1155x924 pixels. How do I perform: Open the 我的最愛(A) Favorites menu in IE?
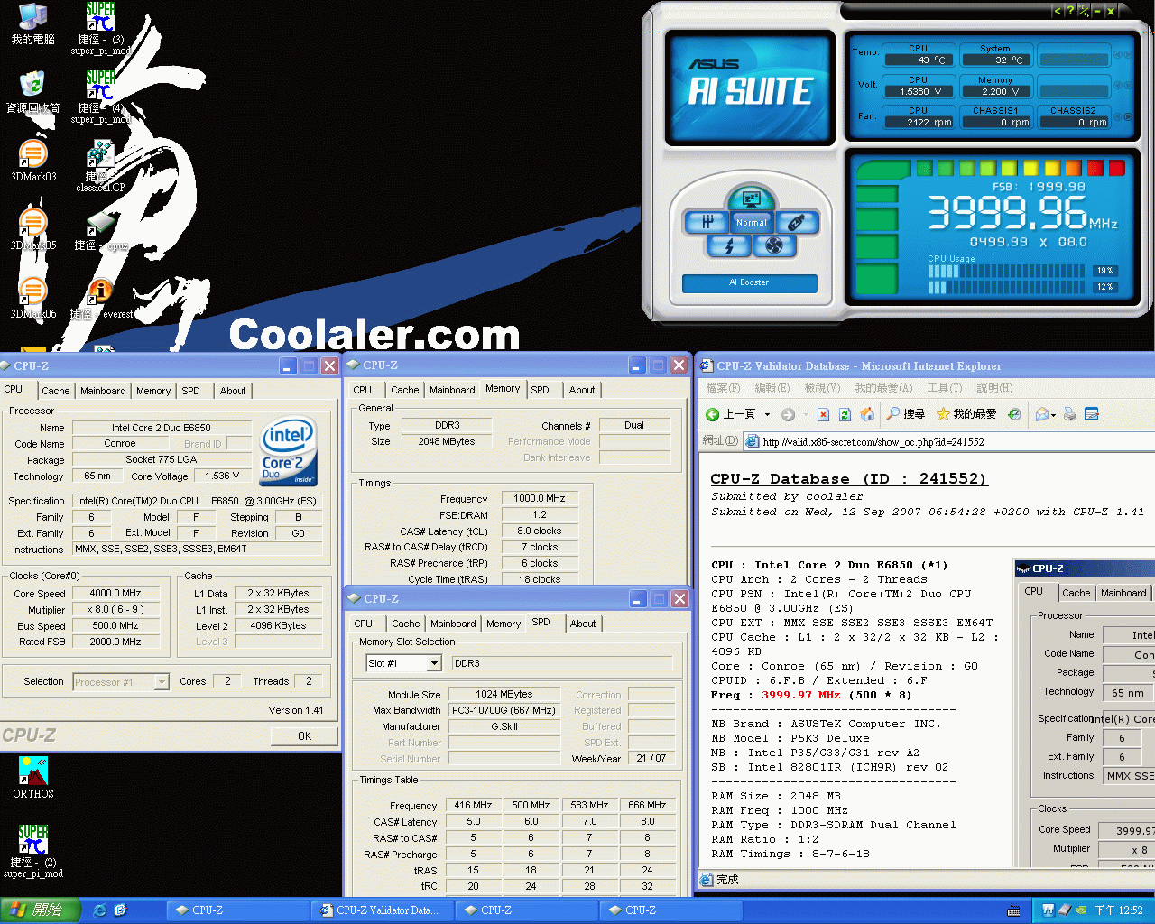[882, 388]
